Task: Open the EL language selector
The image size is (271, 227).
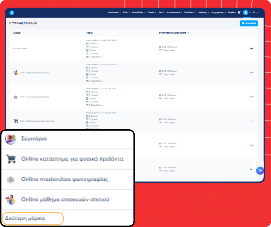Action: [255, 12]
